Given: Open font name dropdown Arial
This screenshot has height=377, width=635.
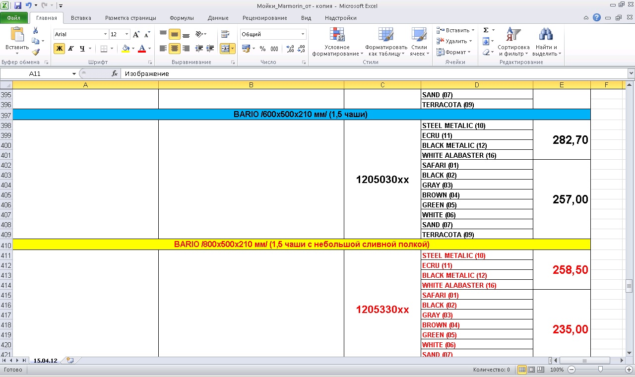Looking at the screenshot, I should click(x=105, y=34).
